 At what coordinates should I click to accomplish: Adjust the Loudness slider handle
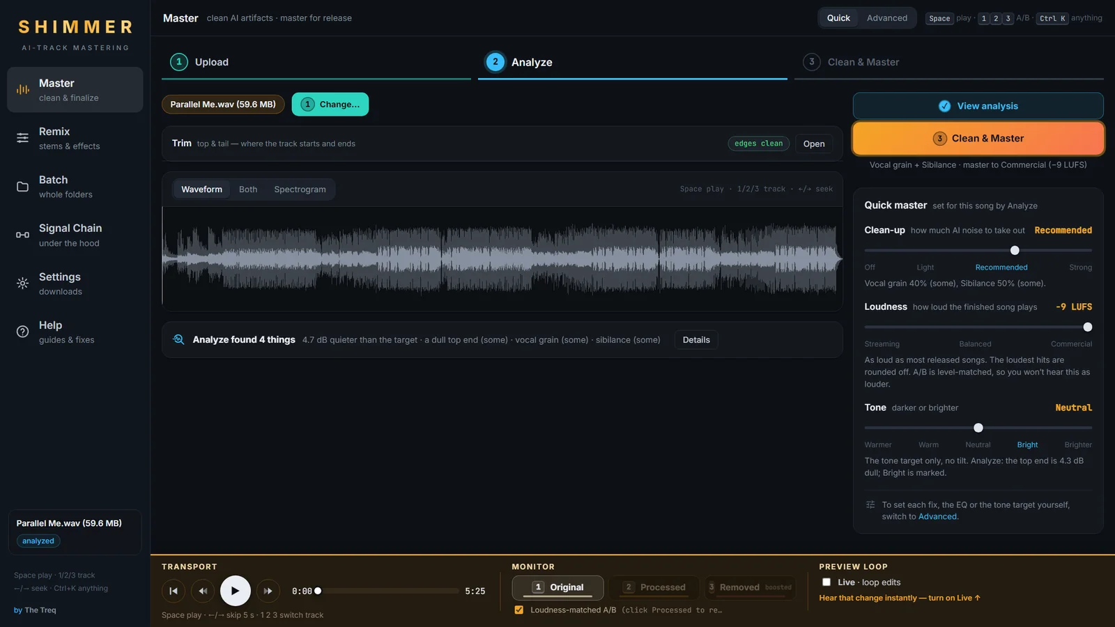[1088, 327]
